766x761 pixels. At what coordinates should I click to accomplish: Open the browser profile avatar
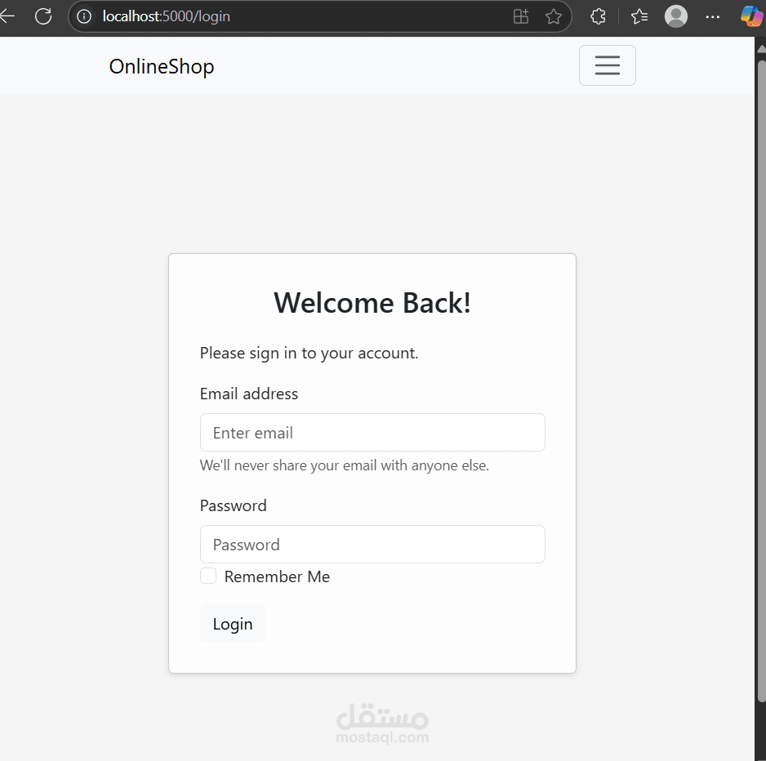click(676, 16)
